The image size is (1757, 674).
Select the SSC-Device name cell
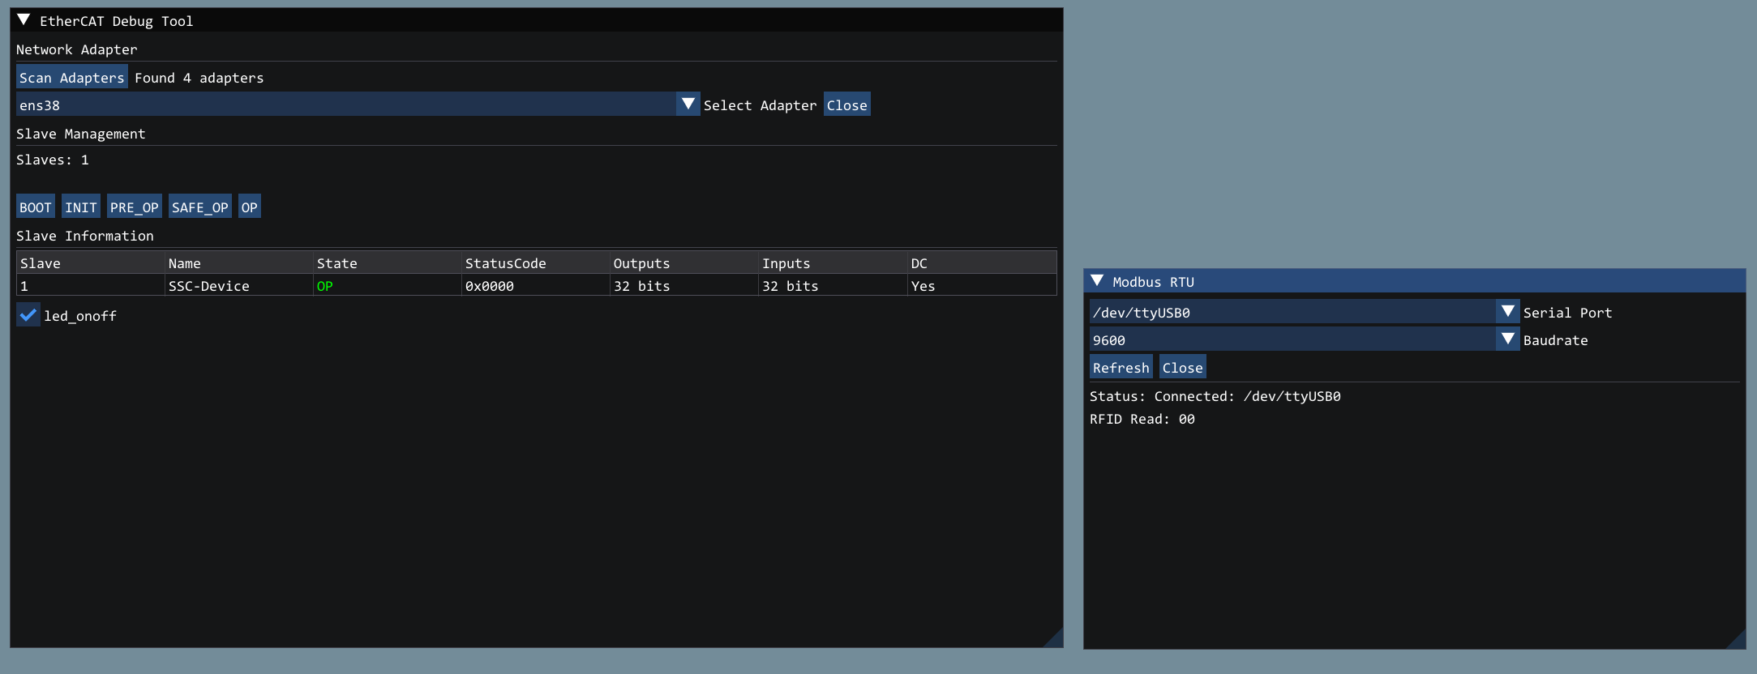pos(239,285)
